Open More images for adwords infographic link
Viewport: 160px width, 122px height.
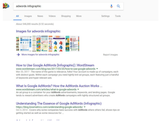(x=41, y=55)
